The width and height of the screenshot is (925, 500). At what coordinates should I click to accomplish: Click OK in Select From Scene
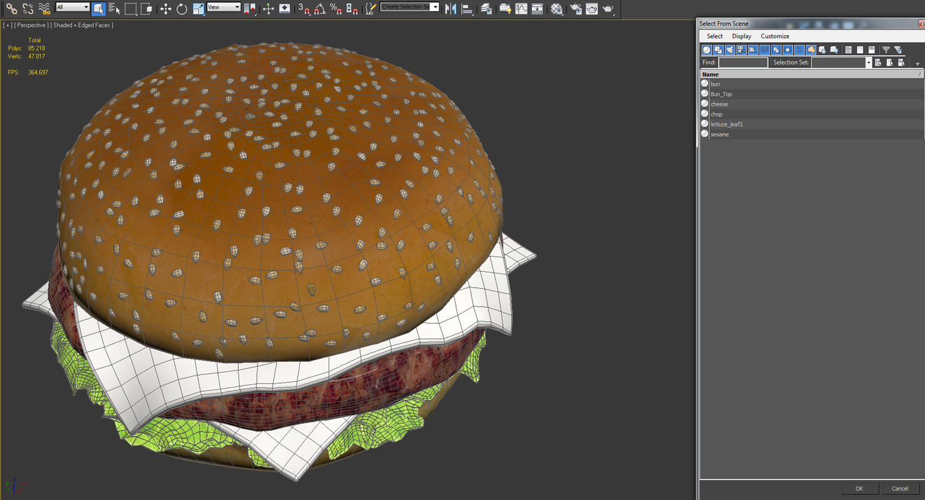click(x=859, y=489)
